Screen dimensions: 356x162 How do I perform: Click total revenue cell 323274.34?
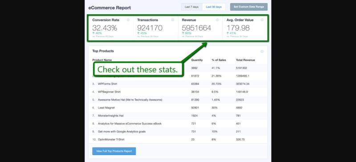243,84
